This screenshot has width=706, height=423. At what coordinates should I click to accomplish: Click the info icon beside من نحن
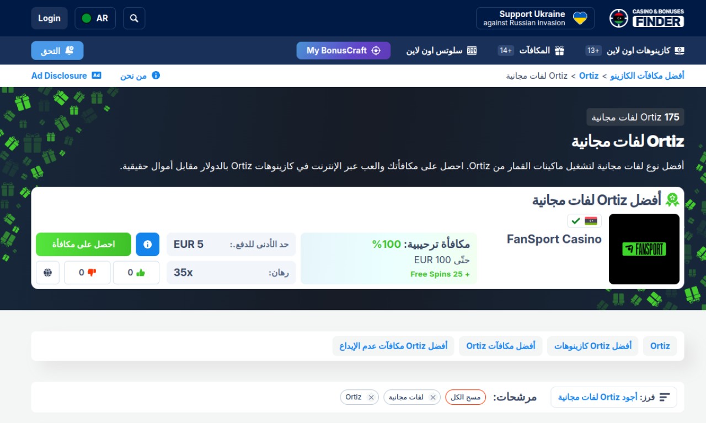[x=156, y=75]
